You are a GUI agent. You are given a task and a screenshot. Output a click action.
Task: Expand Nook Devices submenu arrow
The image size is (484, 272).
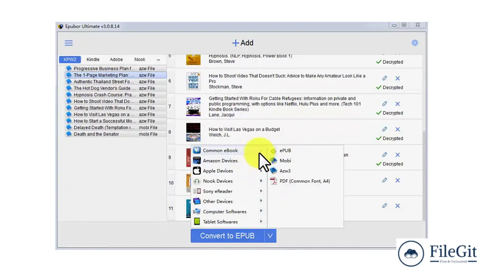pyautogui.click(x=261, y=181)
